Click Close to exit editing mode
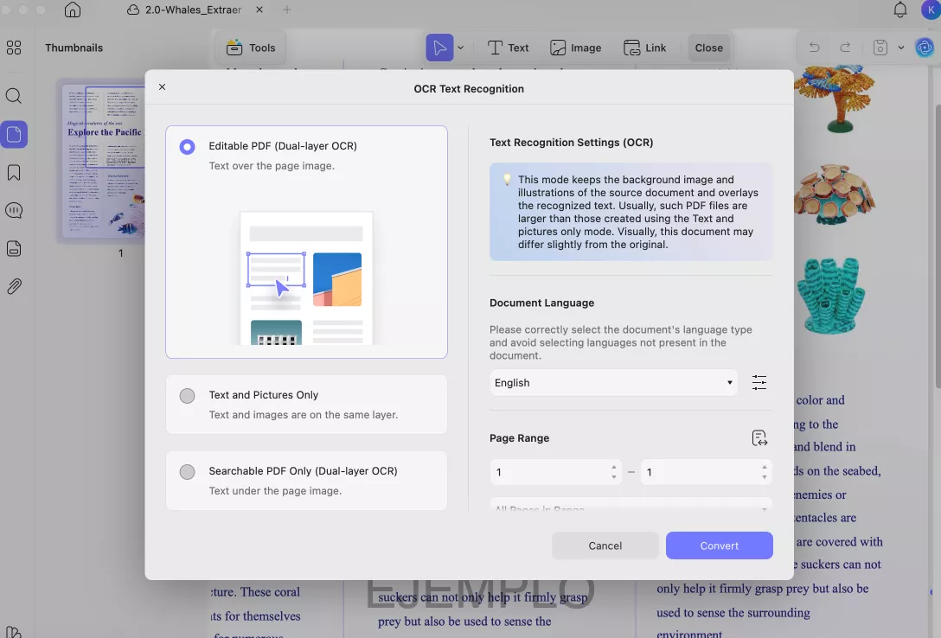This screenshot has height=638, width=941. [708, 48]
